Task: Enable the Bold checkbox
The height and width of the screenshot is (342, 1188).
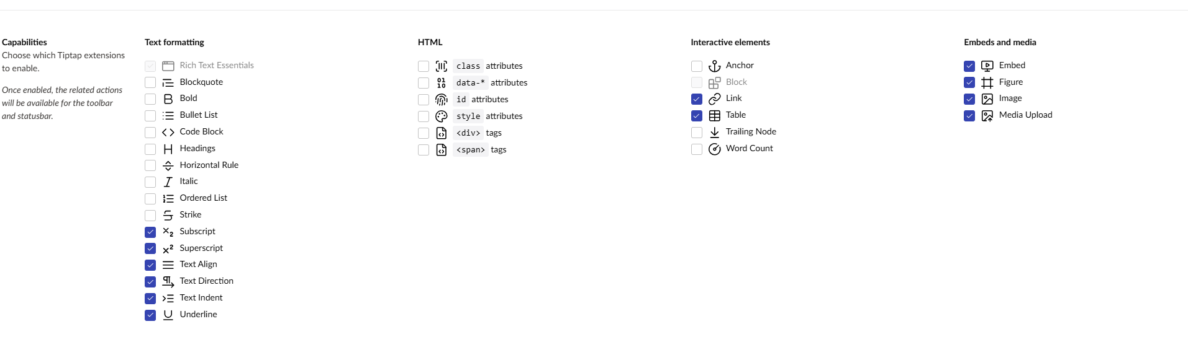Action: [x=150, y=99]
